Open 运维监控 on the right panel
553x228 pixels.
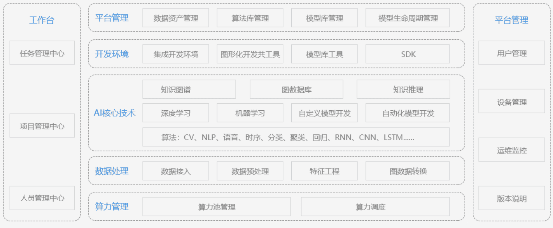(x=511, y=150)
